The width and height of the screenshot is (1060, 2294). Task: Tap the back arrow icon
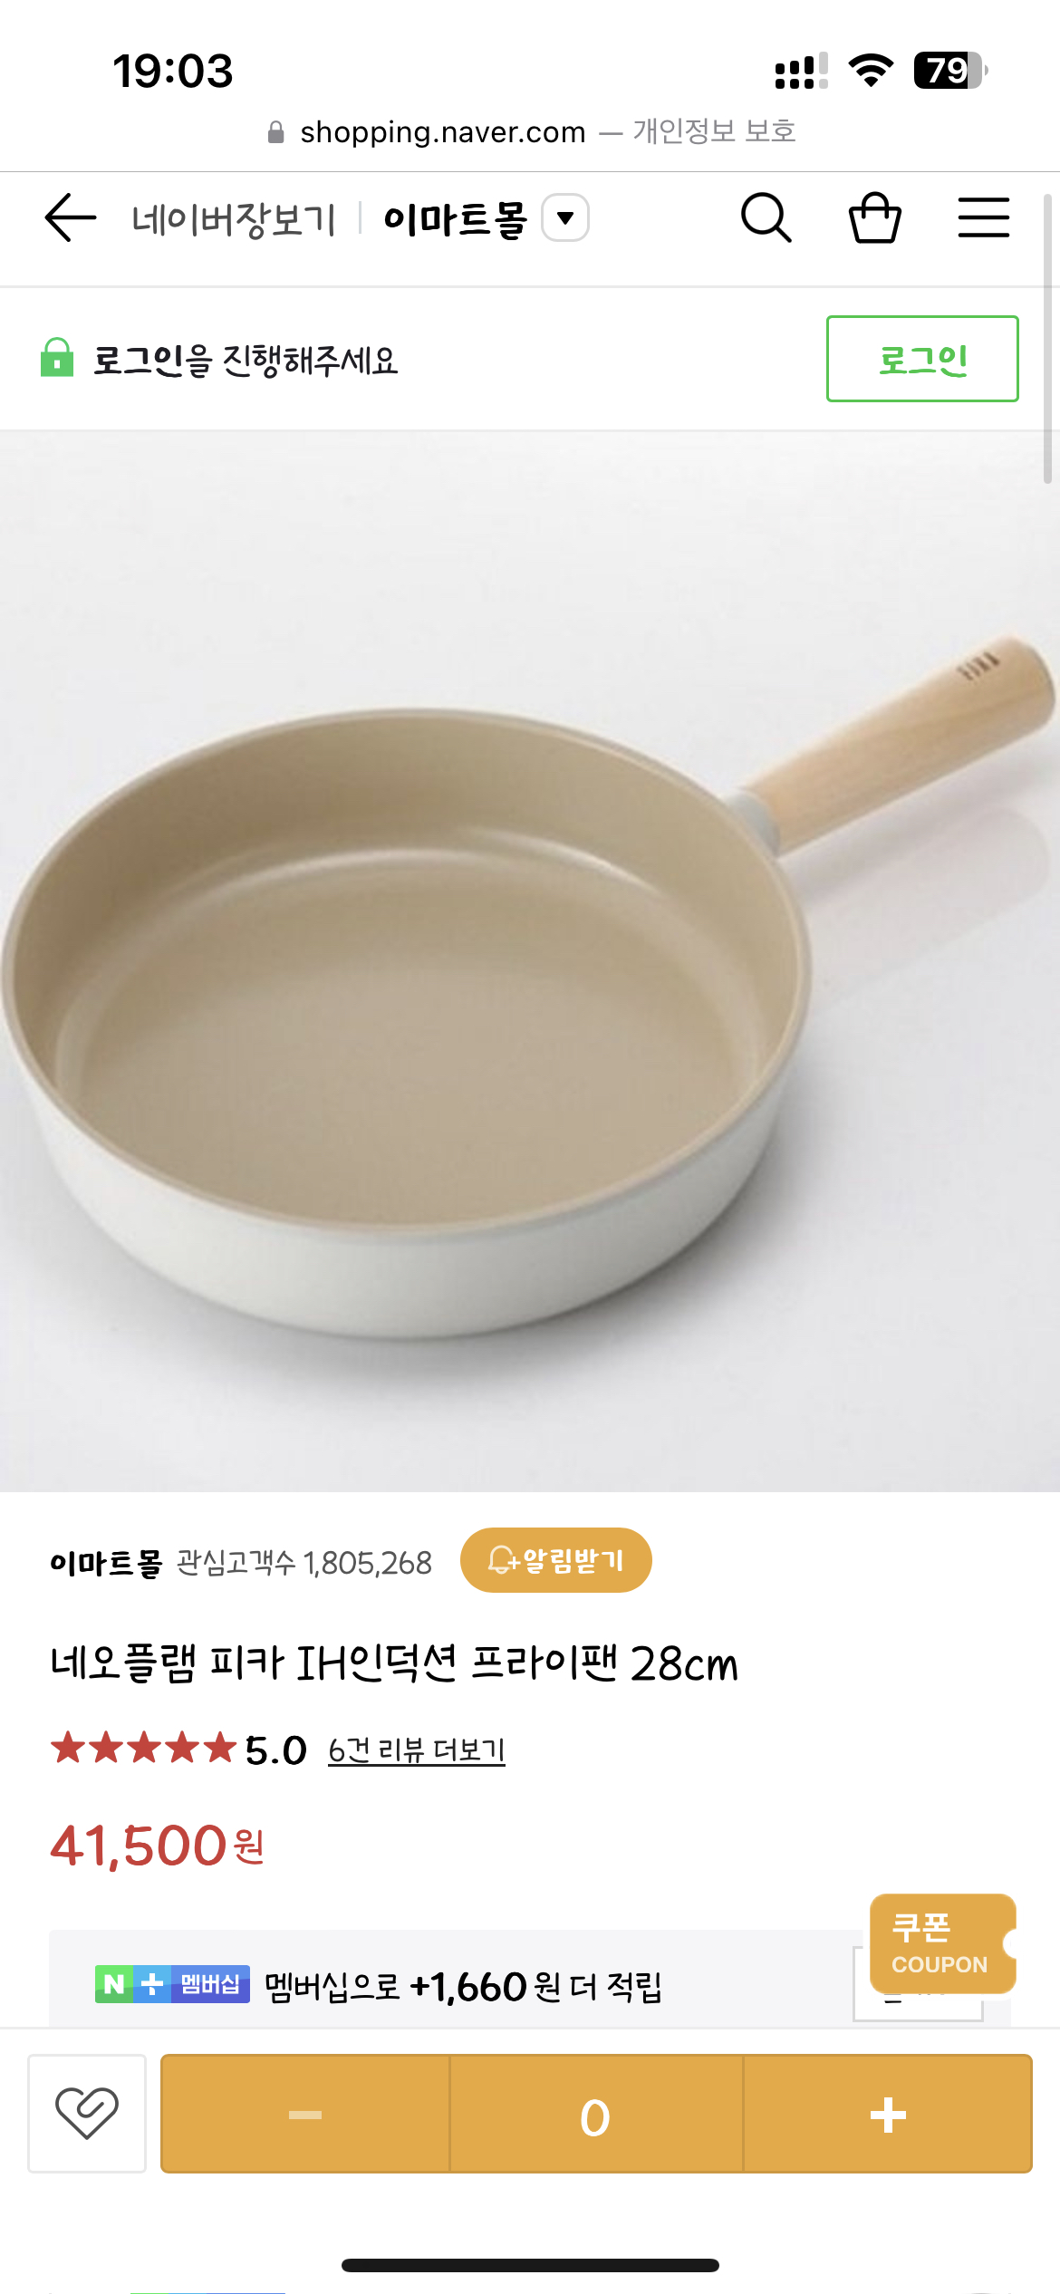click(x=71, y=218)
